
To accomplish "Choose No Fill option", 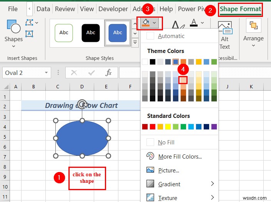I will coord(179,142).
